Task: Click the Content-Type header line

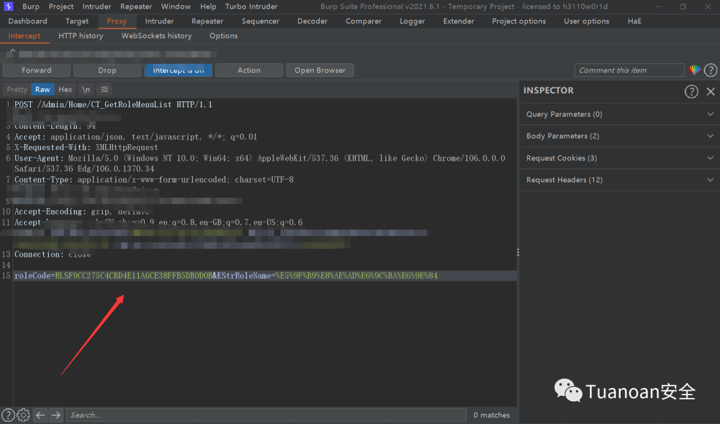Action: (154, 179)
